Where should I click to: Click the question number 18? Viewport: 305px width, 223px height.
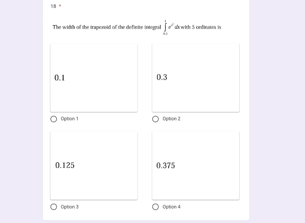(x=53, y=6)
